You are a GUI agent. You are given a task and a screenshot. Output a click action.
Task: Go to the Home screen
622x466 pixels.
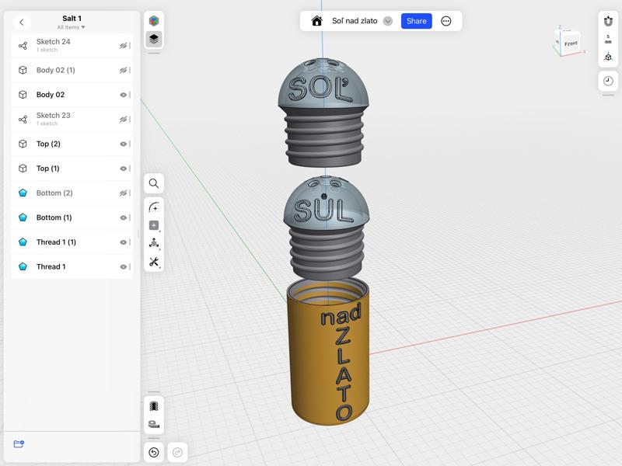point(317,21)
